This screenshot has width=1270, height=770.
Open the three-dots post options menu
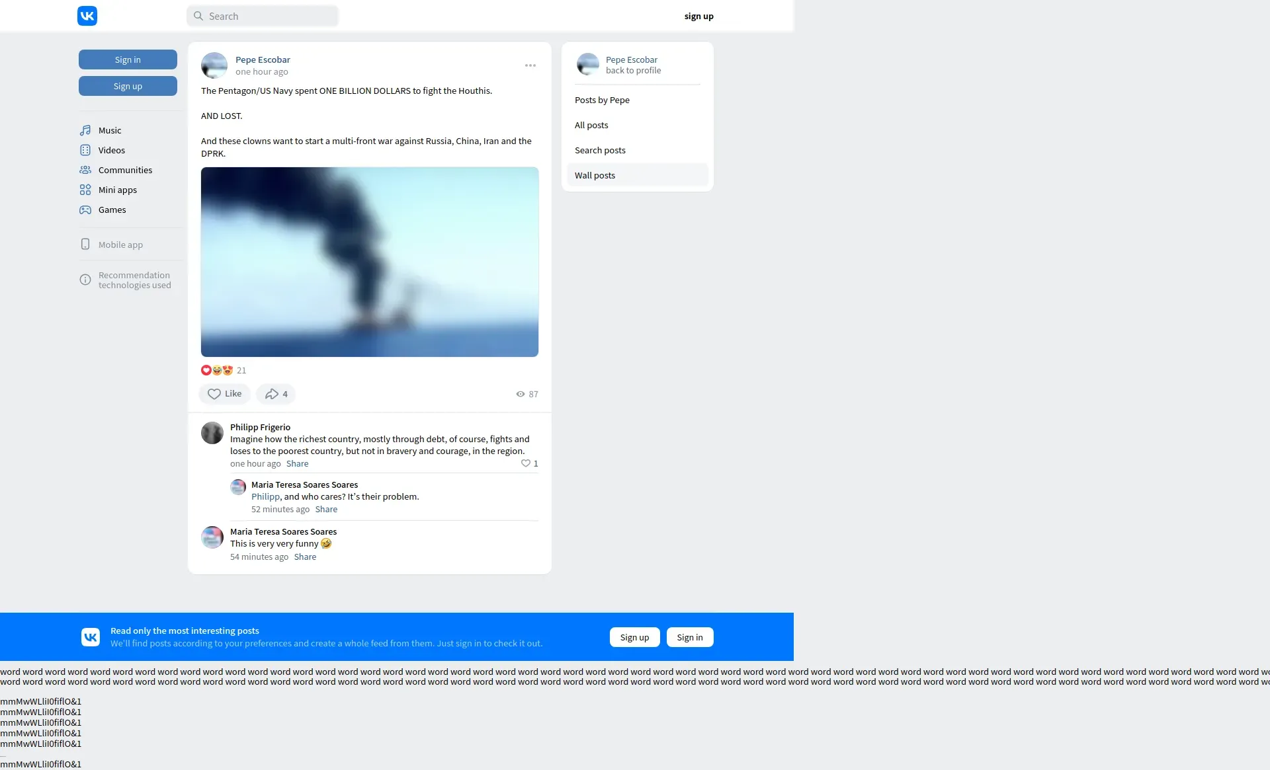(530, 65)
